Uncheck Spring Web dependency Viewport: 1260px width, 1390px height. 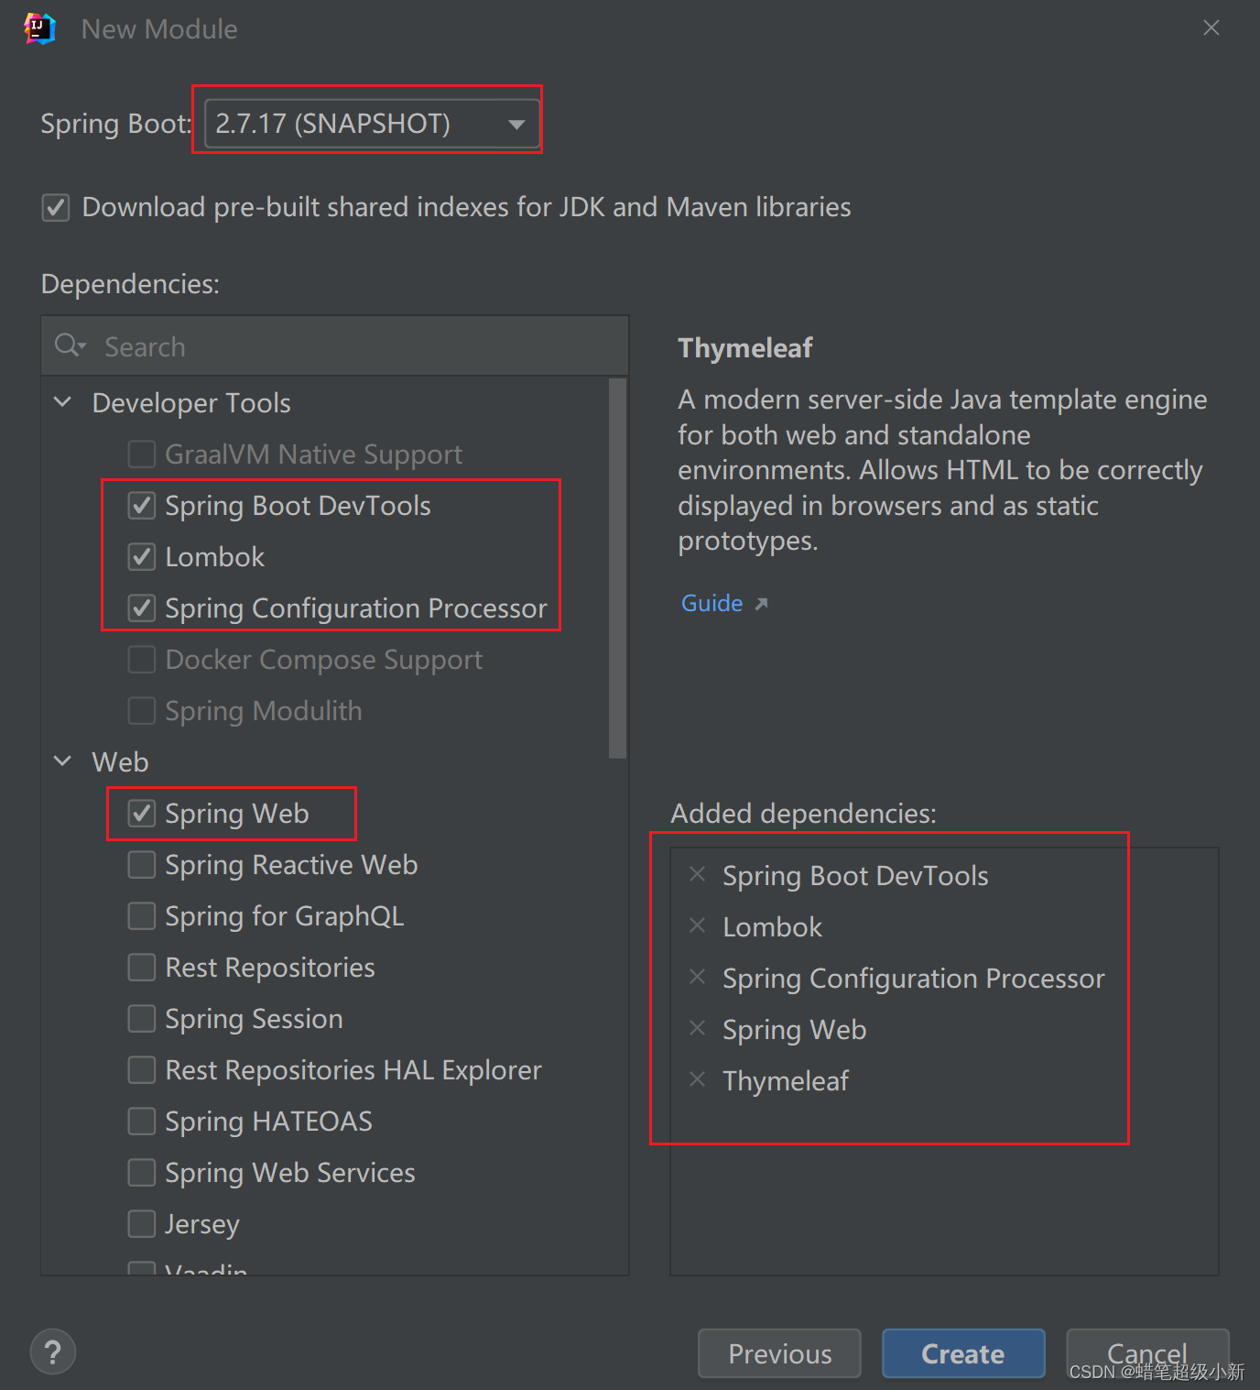pyautogui.click(x=142, y=813)
